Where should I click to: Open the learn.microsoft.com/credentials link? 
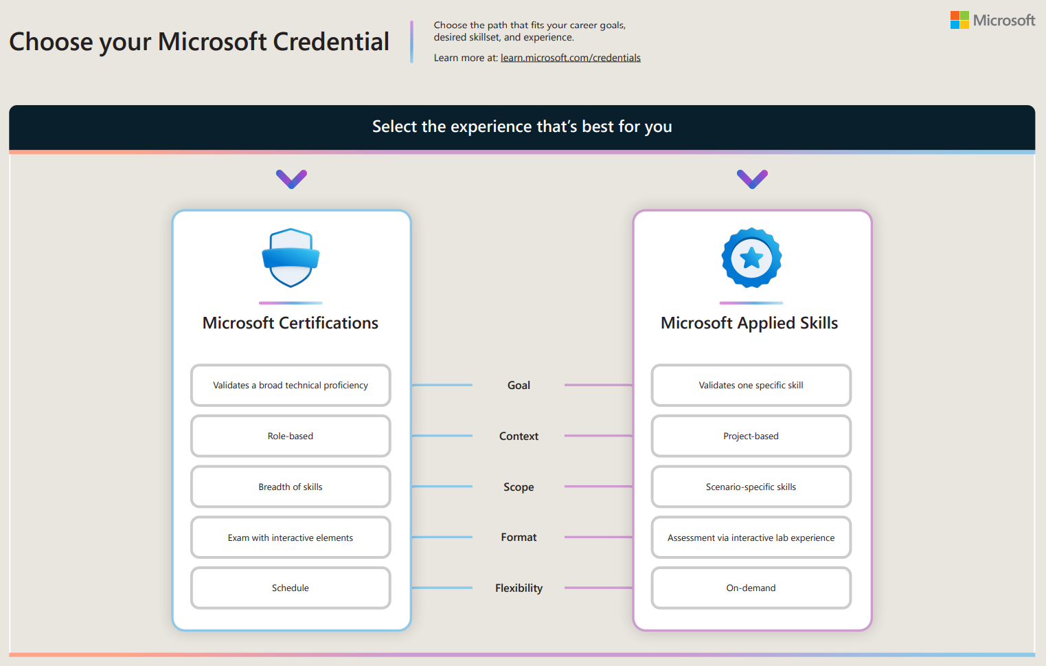tap(571, 58)
